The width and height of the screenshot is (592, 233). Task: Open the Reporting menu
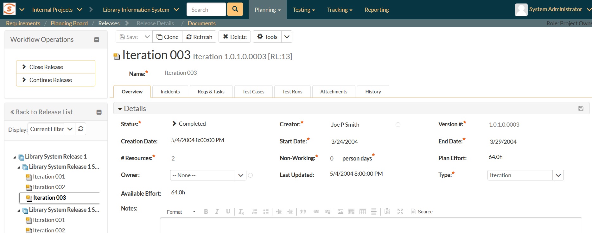coord(377,9)
